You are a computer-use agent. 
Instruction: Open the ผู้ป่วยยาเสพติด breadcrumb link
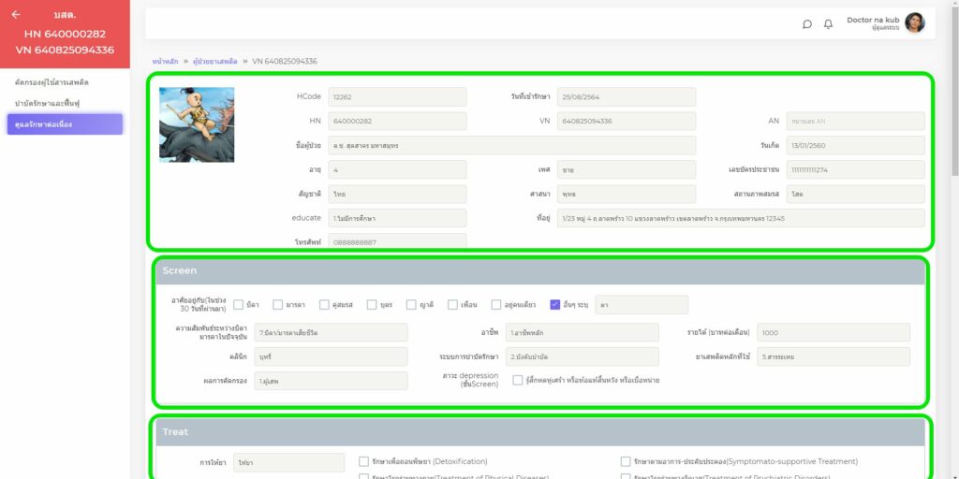coord(214,61)
